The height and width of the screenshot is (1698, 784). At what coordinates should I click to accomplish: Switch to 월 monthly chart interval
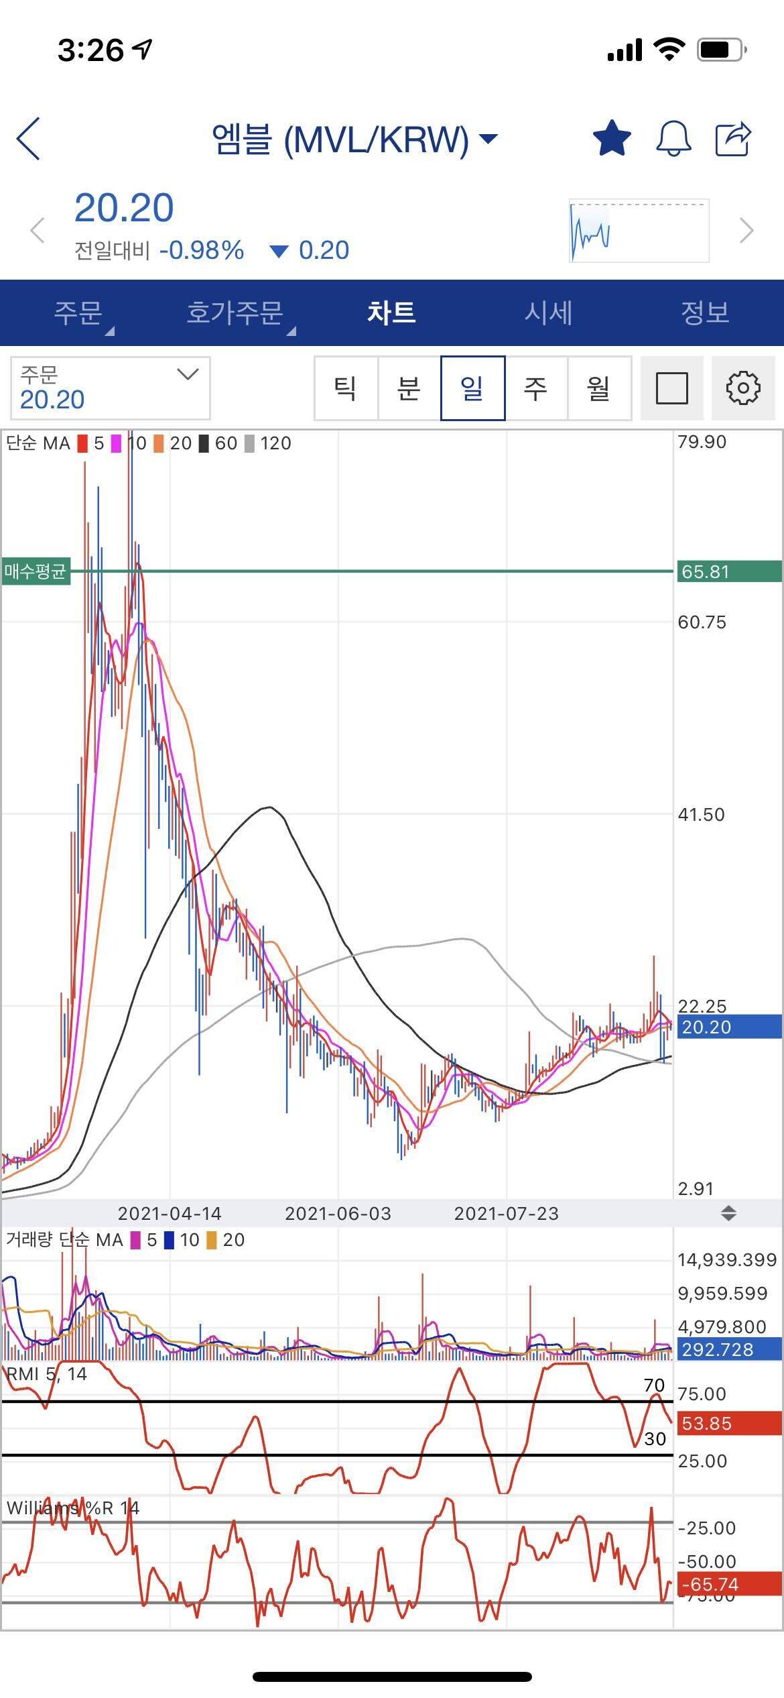(x=599, y=388)
